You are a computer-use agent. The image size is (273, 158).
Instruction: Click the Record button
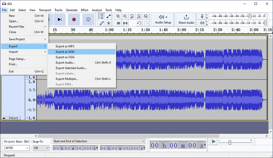tap(74, 19)
